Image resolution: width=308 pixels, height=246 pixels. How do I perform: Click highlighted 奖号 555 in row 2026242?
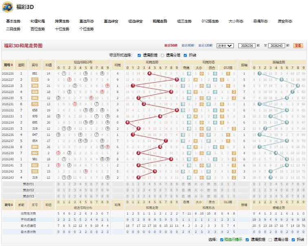(x=35, y=171)
